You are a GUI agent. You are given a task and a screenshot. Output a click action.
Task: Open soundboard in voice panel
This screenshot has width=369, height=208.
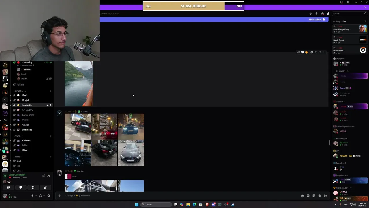[45, 187]
